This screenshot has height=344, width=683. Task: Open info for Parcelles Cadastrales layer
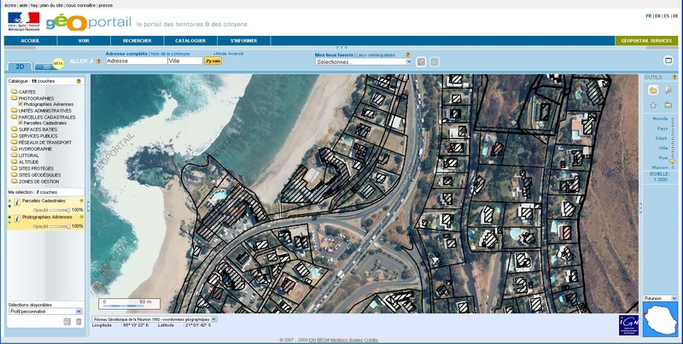[x=17, y=201]
